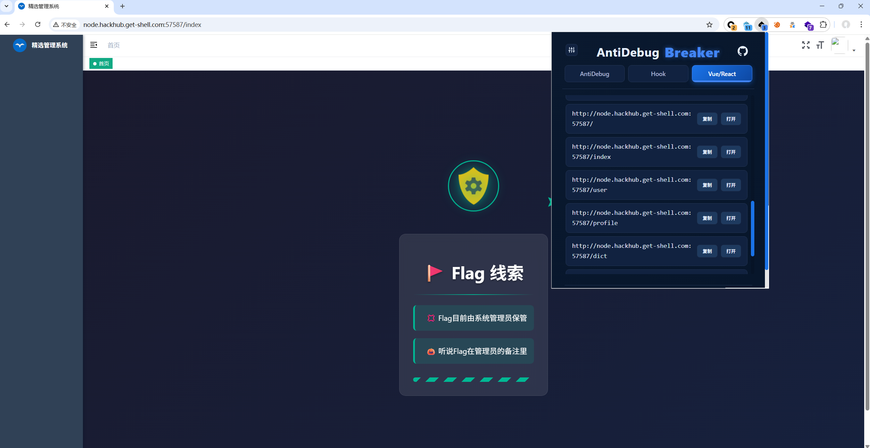Open the 57587/profile route
The image size is (870, 448).
coord(730,218)
